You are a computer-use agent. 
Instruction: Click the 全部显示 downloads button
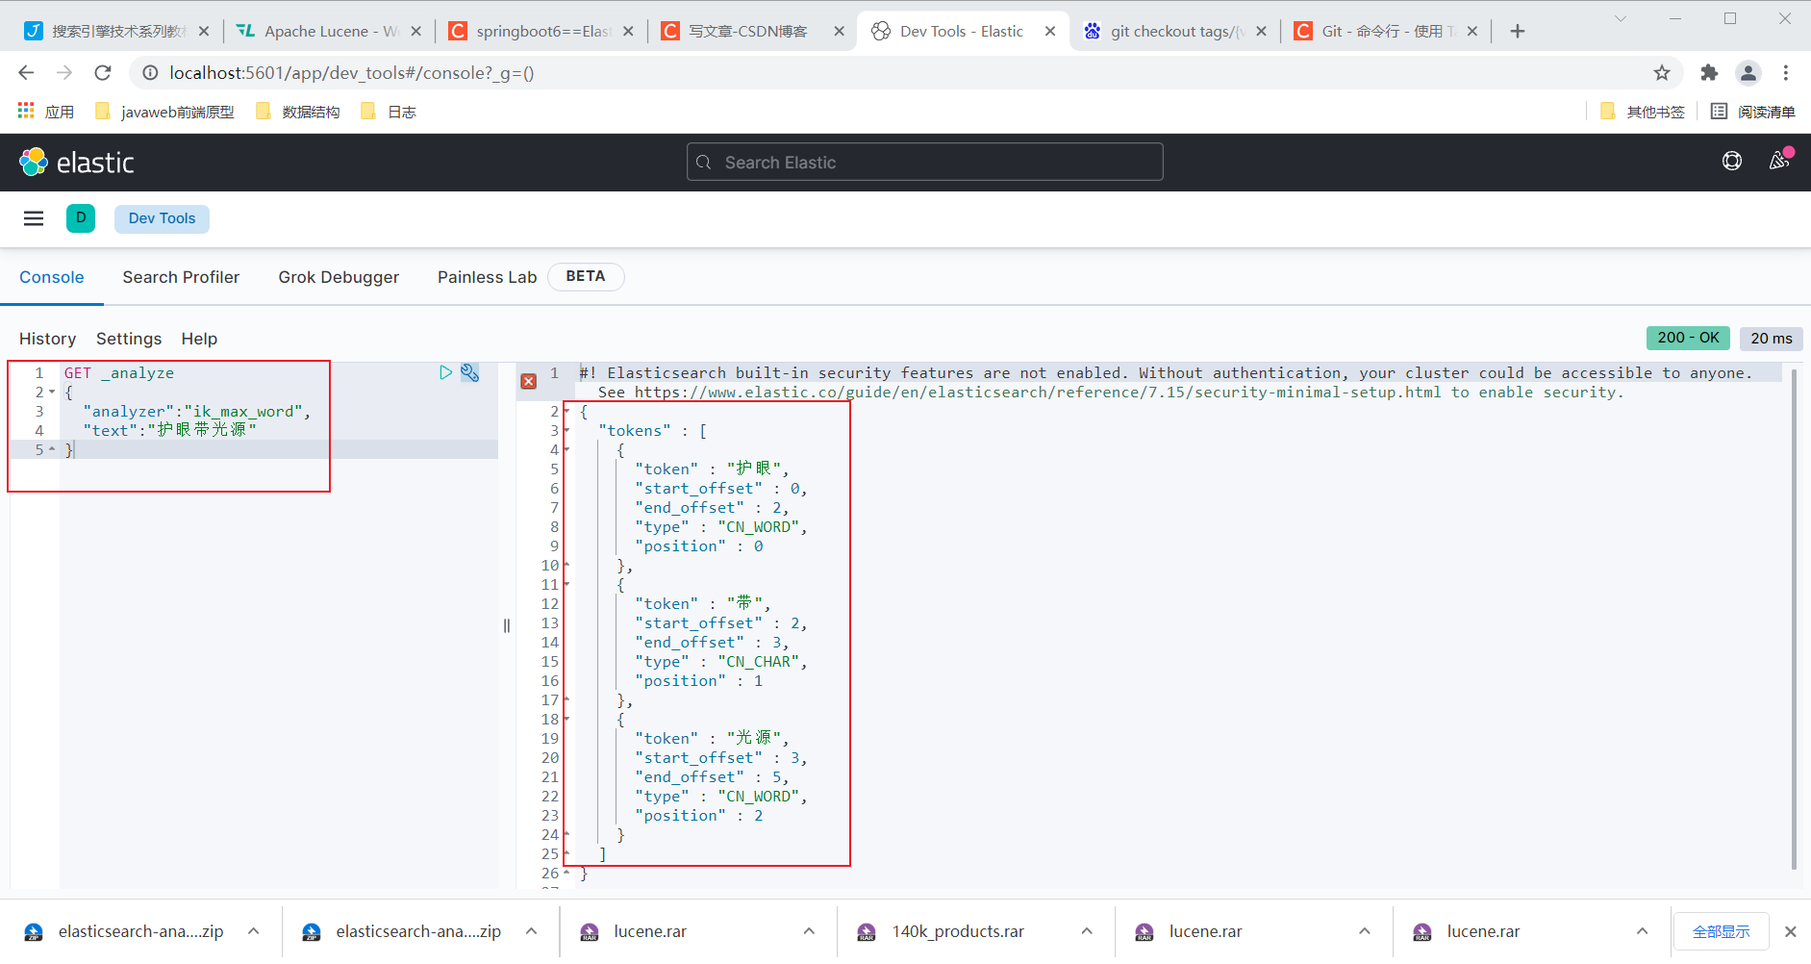click(1721, 930)
